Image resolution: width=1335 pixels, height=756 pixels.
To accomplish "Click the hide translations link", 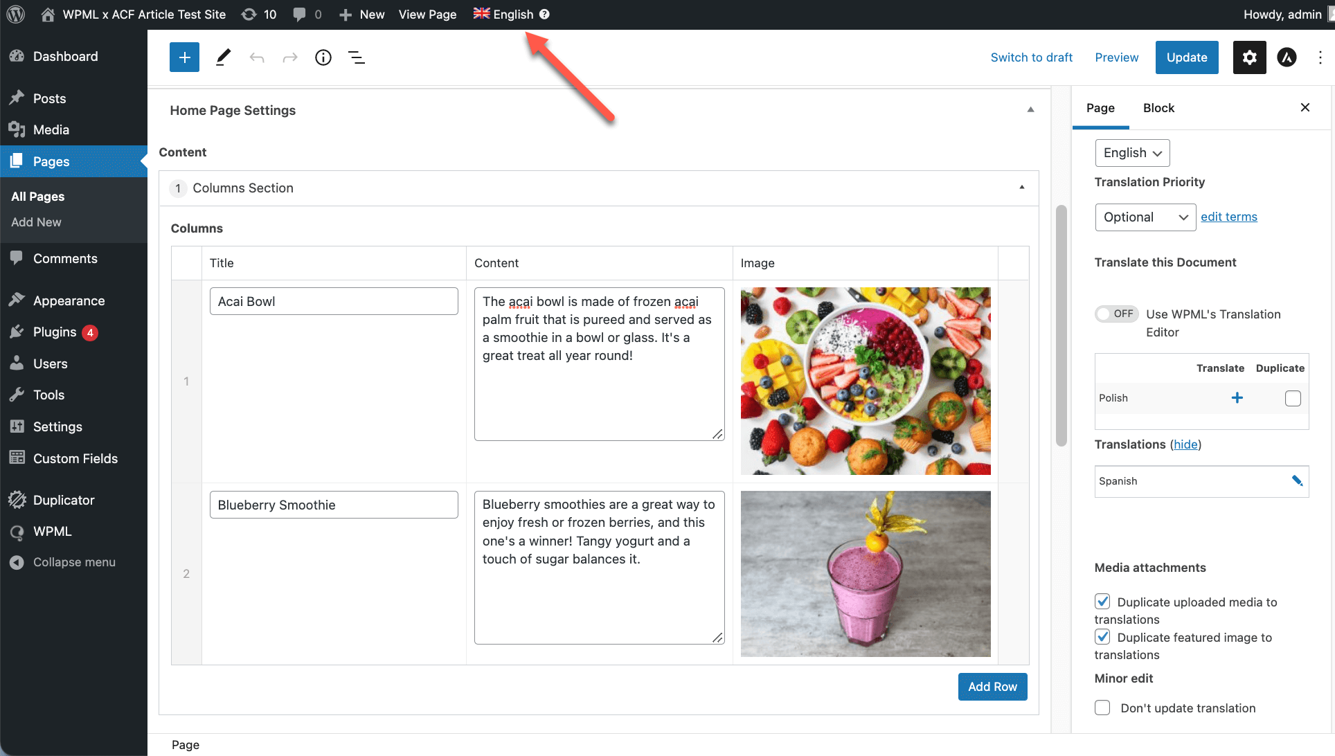I will point(1185,444).
